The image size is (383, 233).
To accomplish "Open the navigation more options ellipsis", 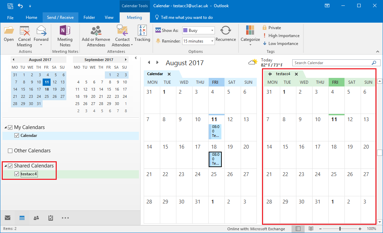I will tap(65, 218).
